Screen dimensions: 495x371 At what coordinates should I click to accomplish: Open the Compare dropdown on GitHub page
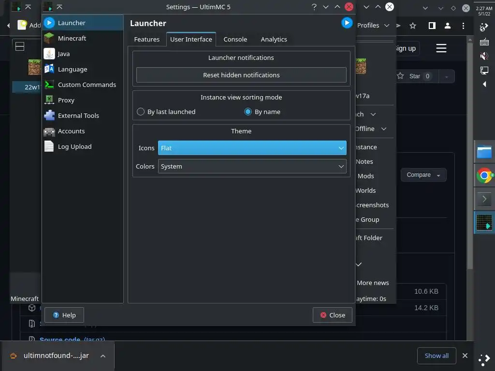click(x=423, y=175)
